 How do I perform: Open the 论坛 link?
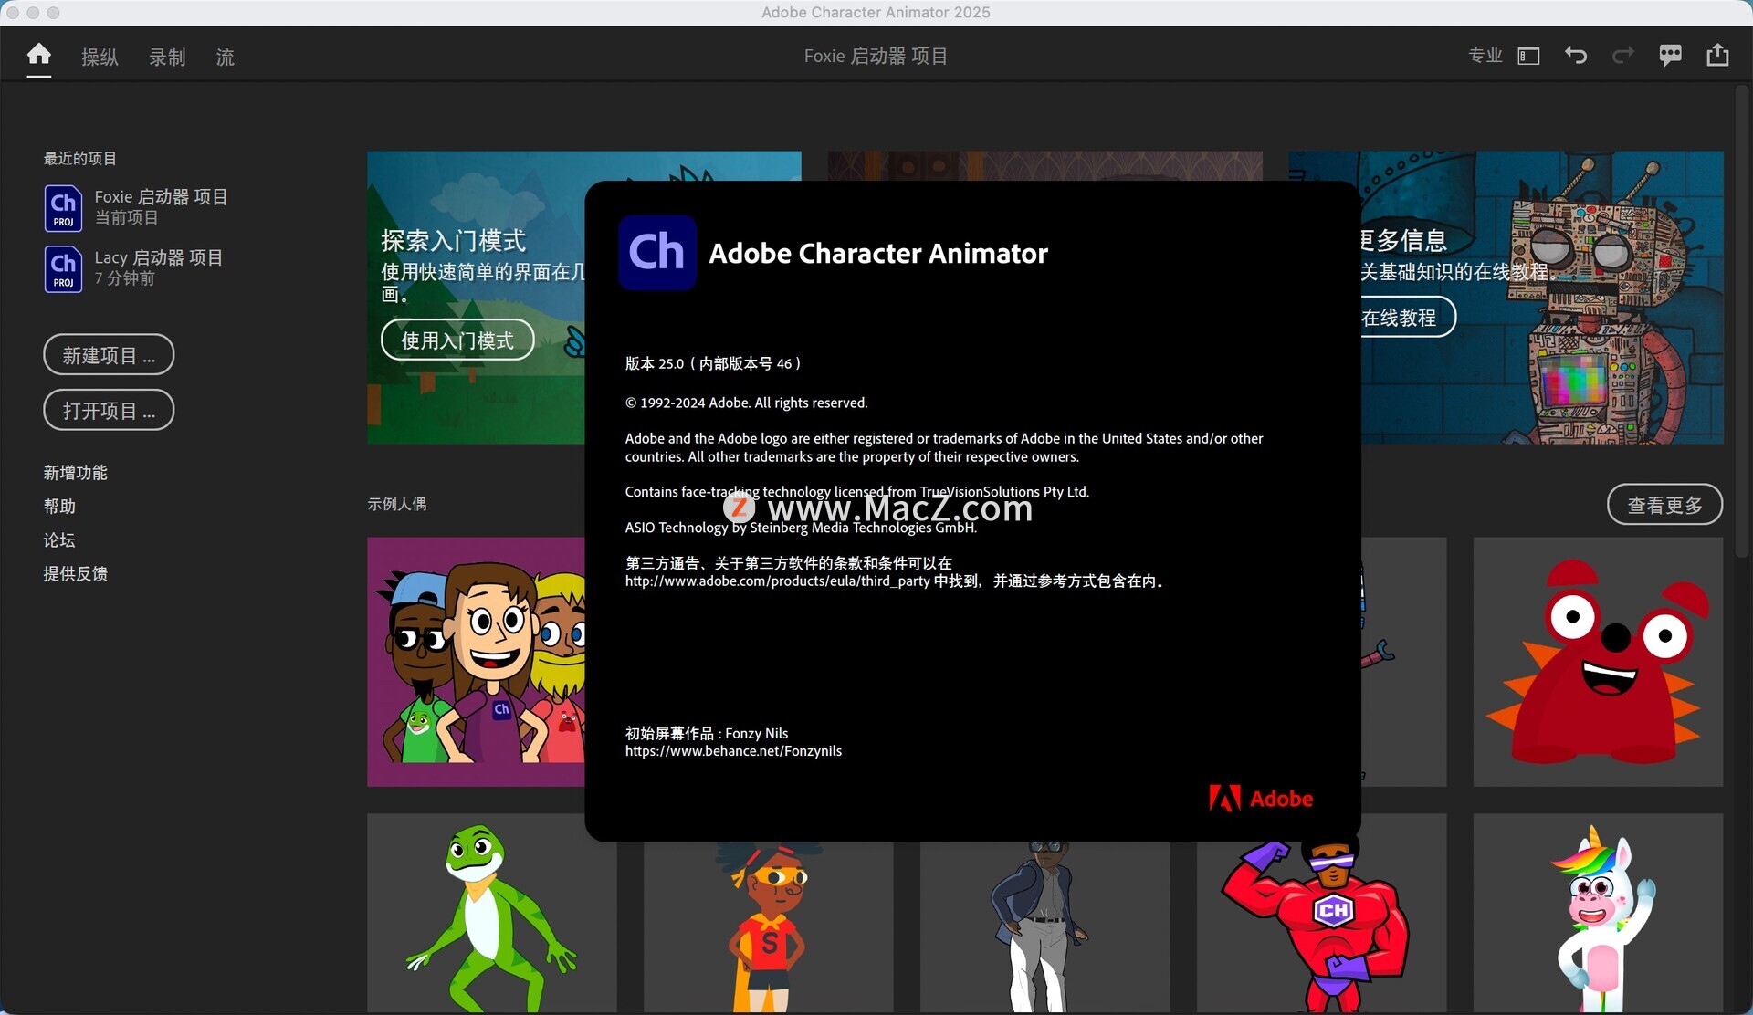pyautogui.click(x=59, y=540)
